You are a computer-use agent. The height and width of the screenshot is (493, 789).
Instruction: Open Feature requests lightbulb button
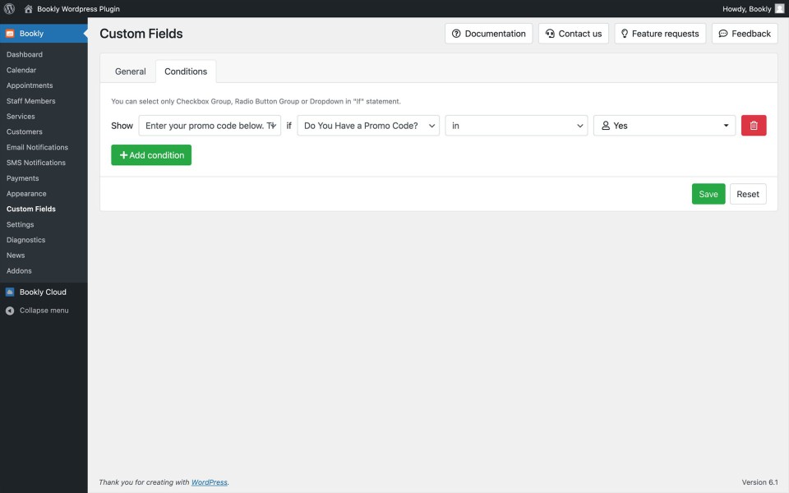(x=659, y=34)
